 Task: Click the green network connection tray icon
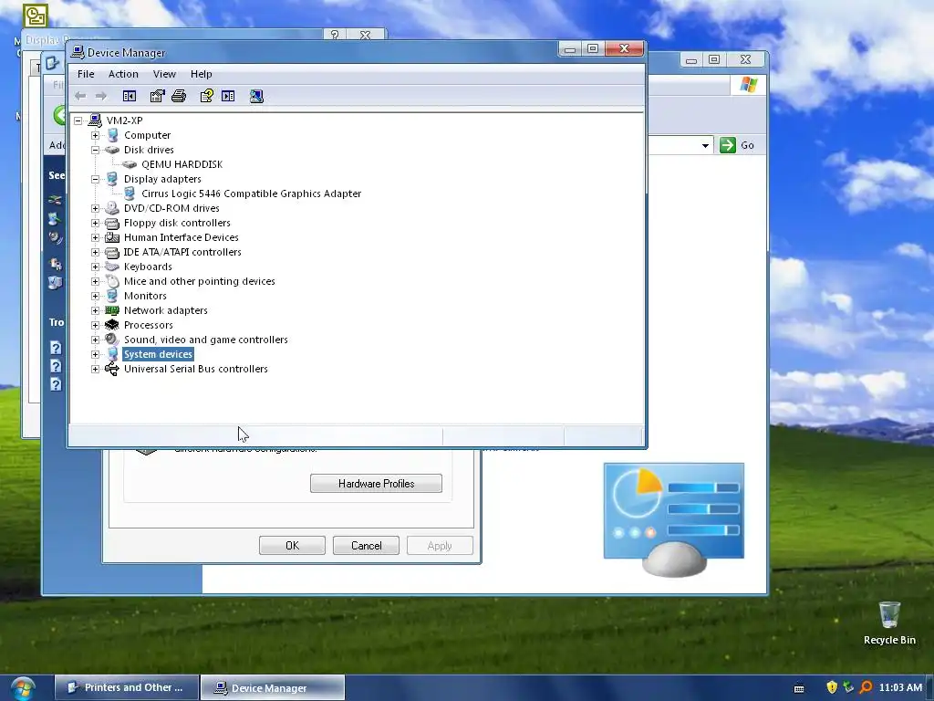[849, 687]
